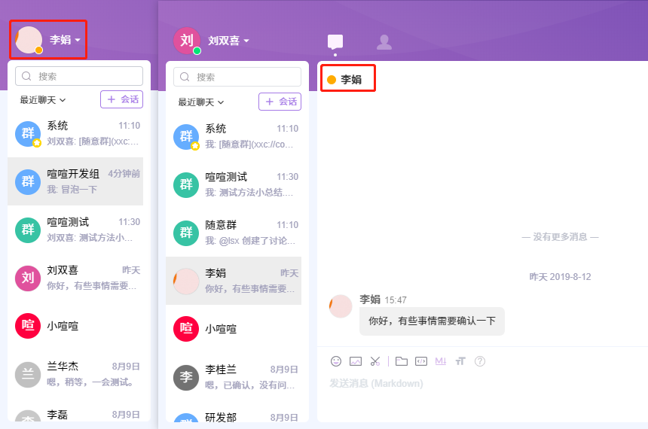Open the 随意群 group conversation
This screenshot has width=648, height=429.
click(x=237, y=232)
